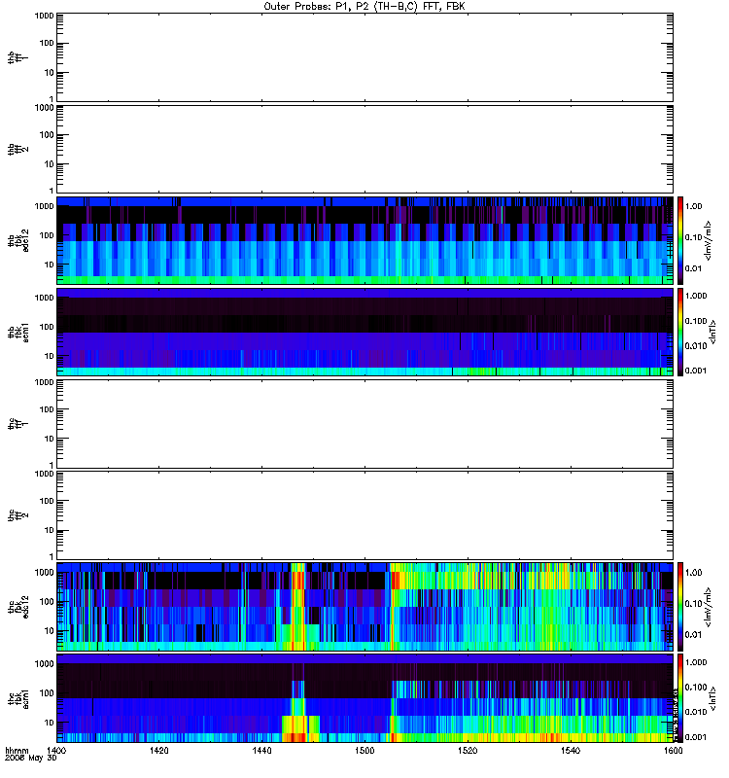
Task: Click the 1500 time axis label
Action: [365, 751]
